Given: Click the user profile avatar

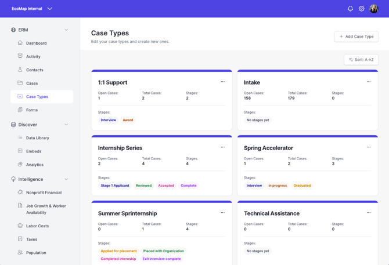Looking at the screenshot, I should [374, 9].
